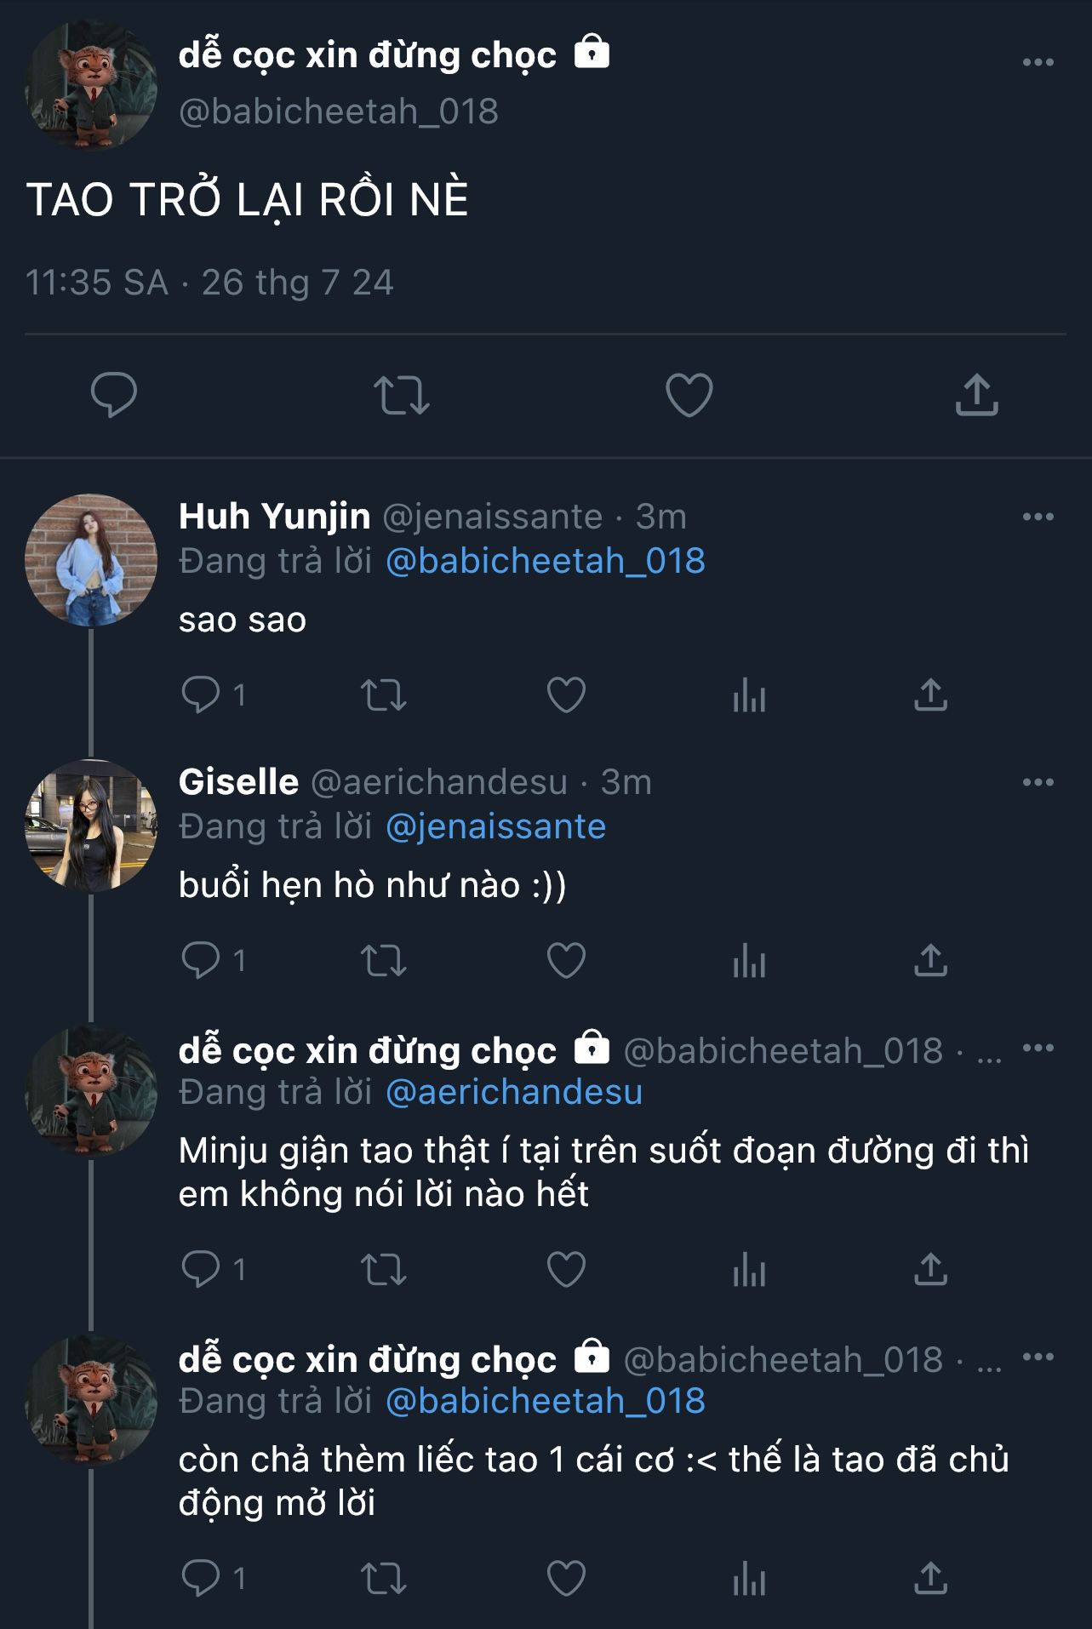The image size is (1092, 1629).
Task: Open more options for Huh Yunjin's reply
Action: [x=1038, y=517]
